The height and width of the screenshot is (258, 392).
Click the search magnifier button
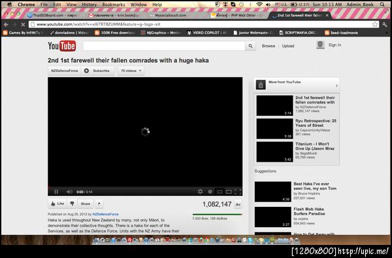tap(250, 46)
